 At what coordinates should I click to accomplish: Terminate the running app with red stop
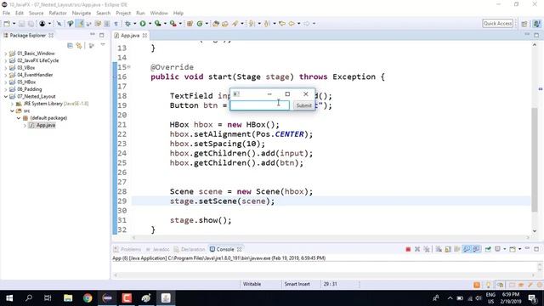tap(408, 249)
